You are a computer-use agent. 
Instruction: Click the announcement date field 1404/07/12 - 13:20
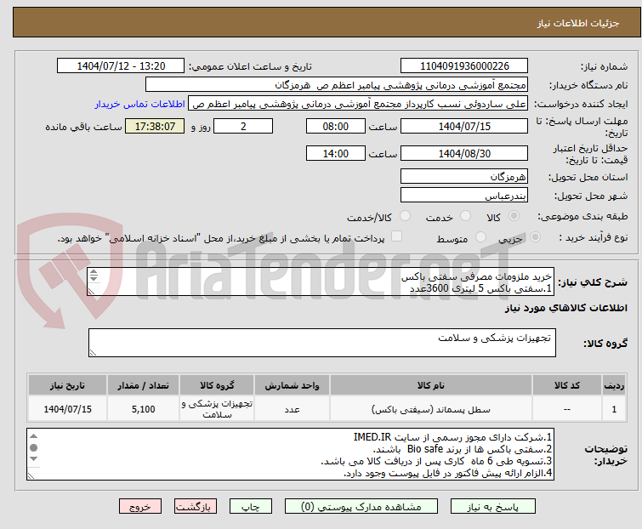coord(121,66)
